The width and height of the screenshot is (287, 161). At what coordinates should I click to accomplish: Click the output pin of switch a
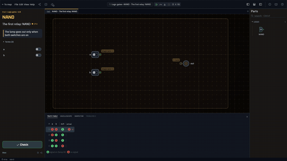coord(100,55)
